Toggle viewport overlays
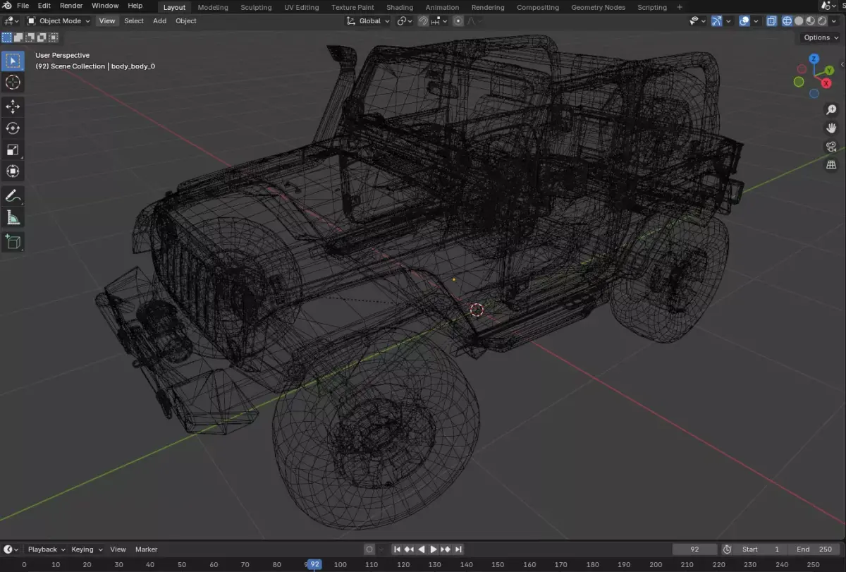846x572 pixels. point(744,21)
